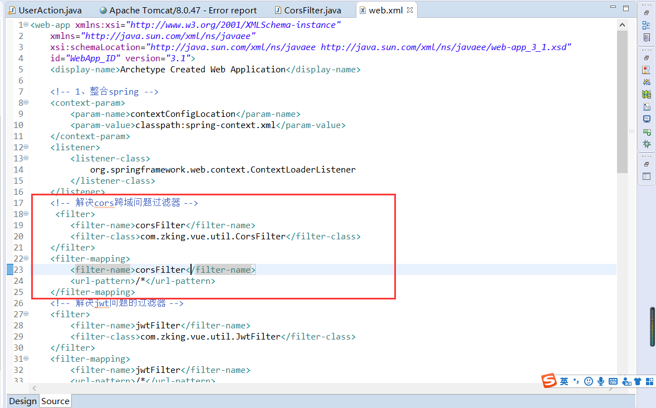The width and height of the screenshot is (656, 408).
Task: Switch to Apache Tomcat Error report tab
Action: (178, 10)
